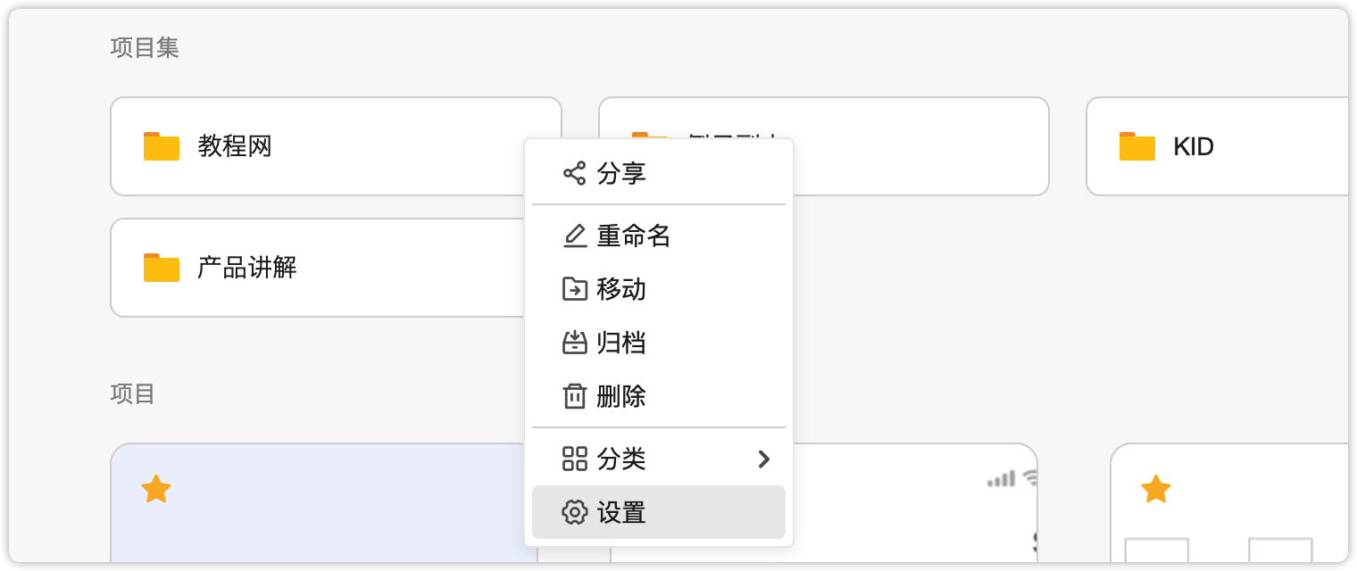
Task: Click the rename pencil icon
Action: click(x=574, y=236)
